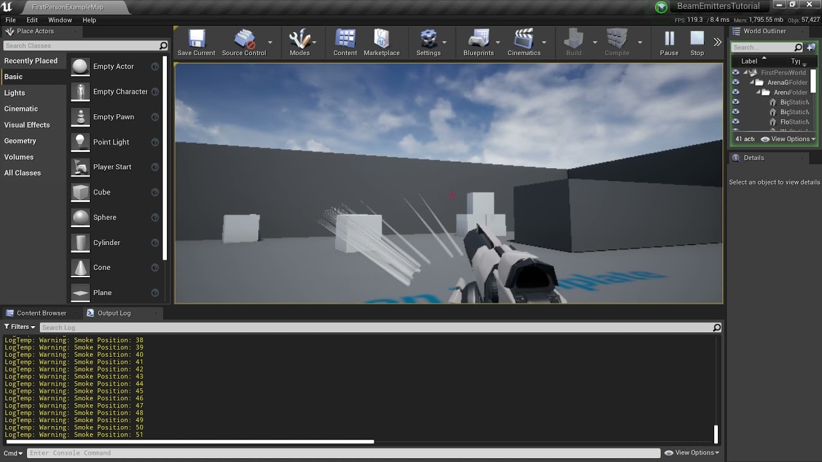
Task: Select the Empty Pawn actor icon
Action: 80,117
